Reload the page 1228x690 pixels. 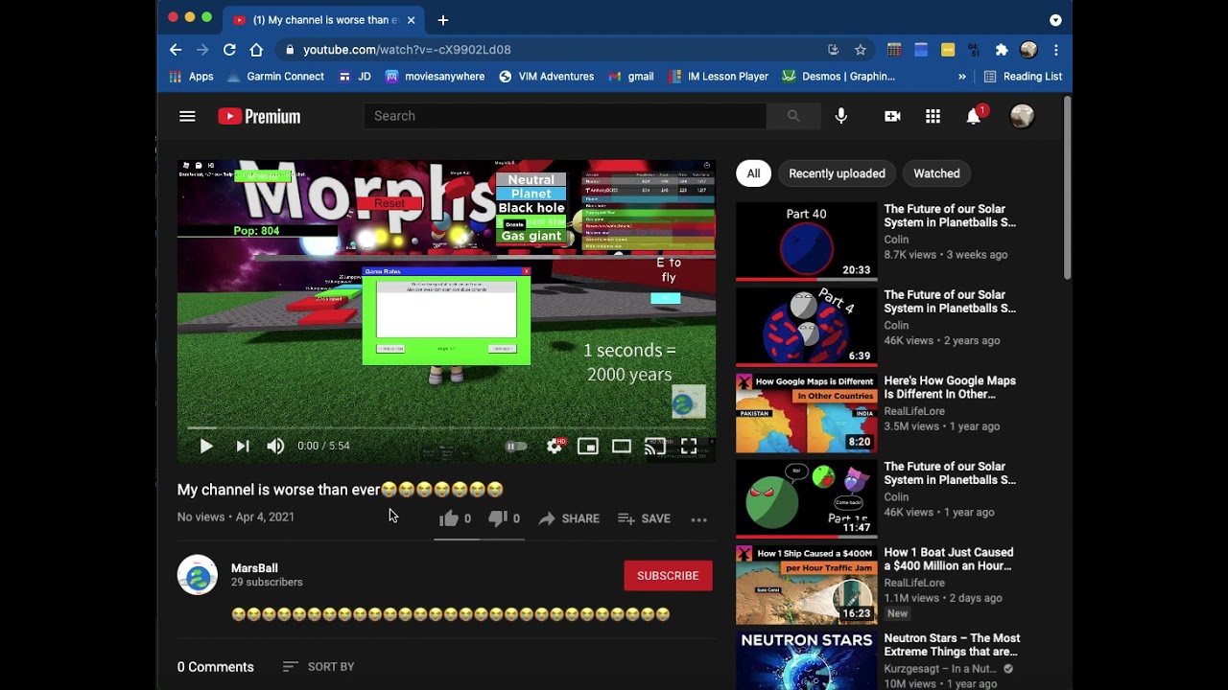point(229,50)
